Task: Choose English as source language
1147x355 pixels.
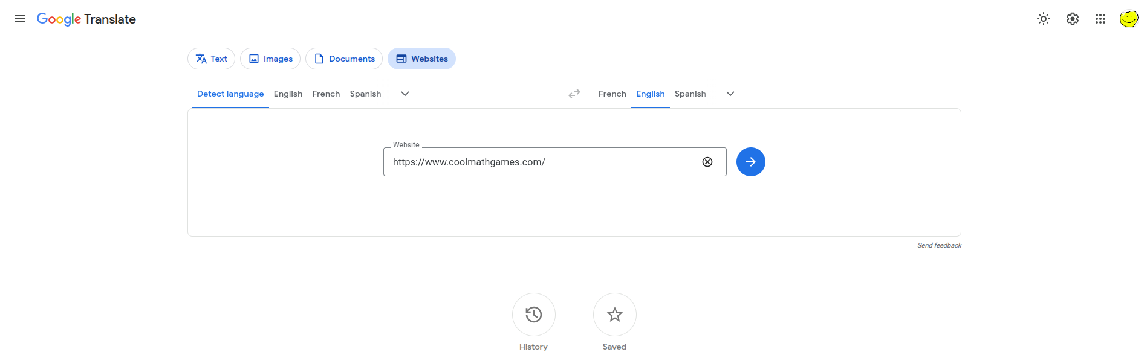Action: [x=288, y=94]
